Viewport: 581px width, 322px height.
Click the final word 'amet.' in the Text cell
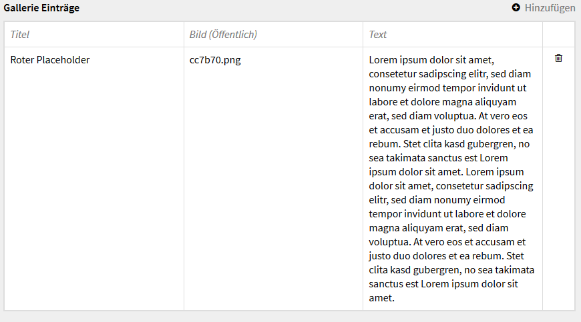[381, 298]
